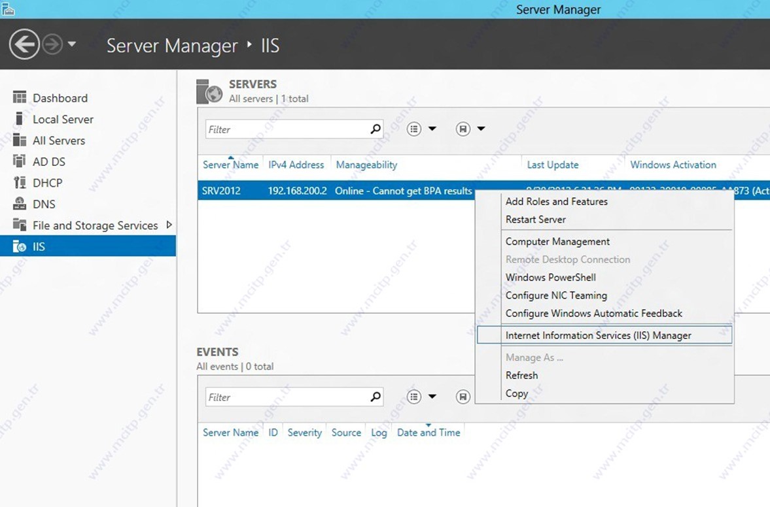Select Configure Windows Automatic Feedback
Image resolution: width=770 pixels, height=507 pixels.
[594, 314]
